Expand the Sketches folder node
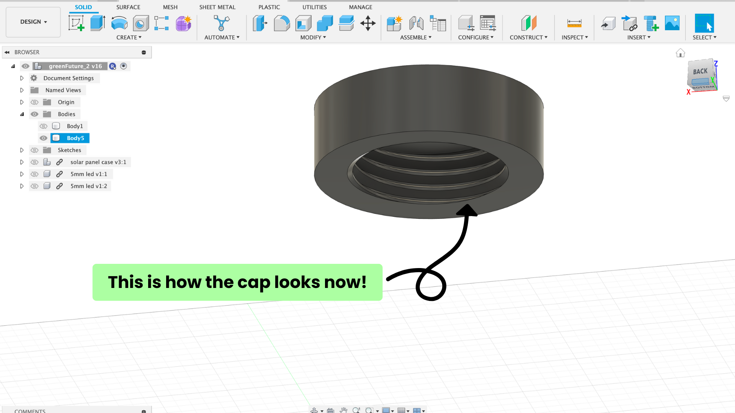 pos(22,150)
